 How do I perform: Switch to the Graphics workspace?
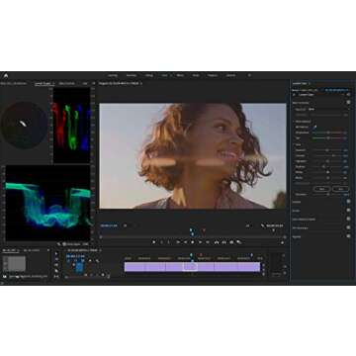click(213, 75)
